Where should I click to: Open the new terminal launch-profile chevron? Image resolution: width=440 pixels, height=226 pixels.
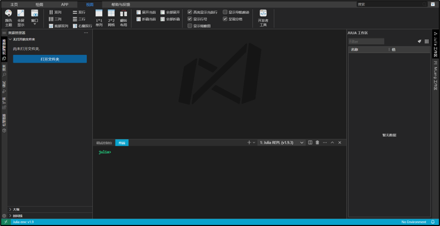click(x=254, y=142)
